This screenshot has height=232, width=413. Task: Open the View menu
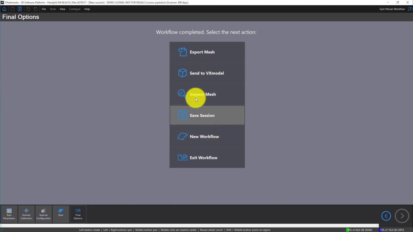62,9
